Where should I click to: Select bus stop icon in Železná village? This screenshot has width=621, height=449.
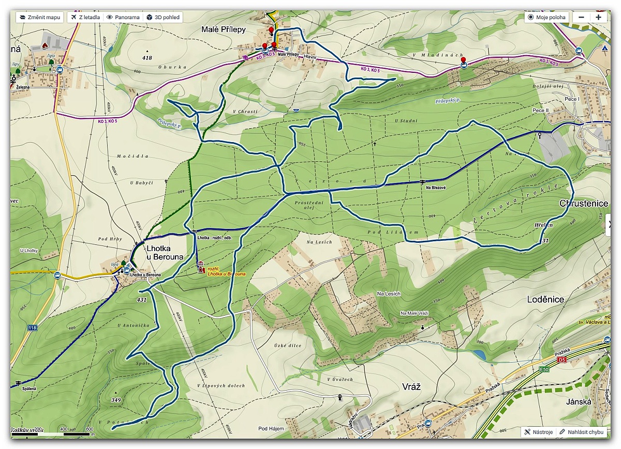tap(61, 70)
